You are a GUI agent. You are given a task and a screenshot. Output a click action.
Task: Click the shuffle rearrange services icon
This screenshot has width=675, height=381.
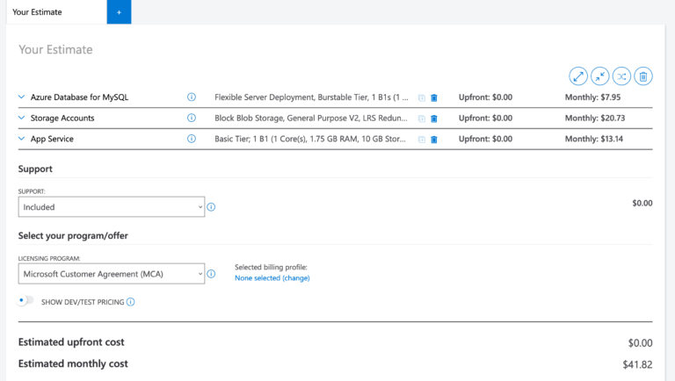621,76
